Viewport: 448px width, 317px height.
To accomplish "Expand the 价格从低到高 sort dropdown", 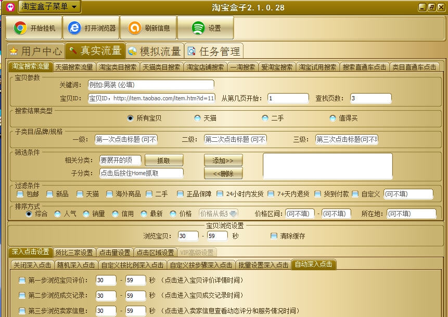I will 219,214.
